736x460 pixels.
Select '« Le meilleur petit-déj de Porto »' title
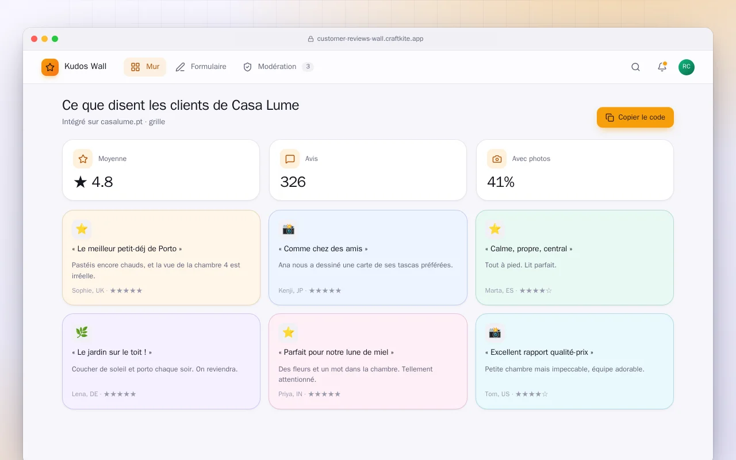coord(127,249)
